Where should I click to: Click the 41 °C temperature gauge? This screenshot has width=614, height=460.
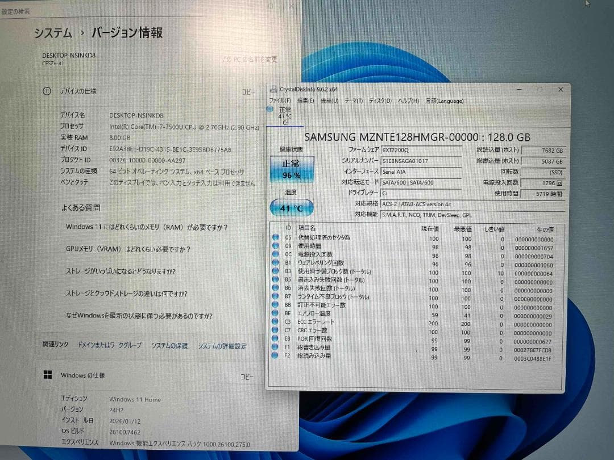(291, 208)
